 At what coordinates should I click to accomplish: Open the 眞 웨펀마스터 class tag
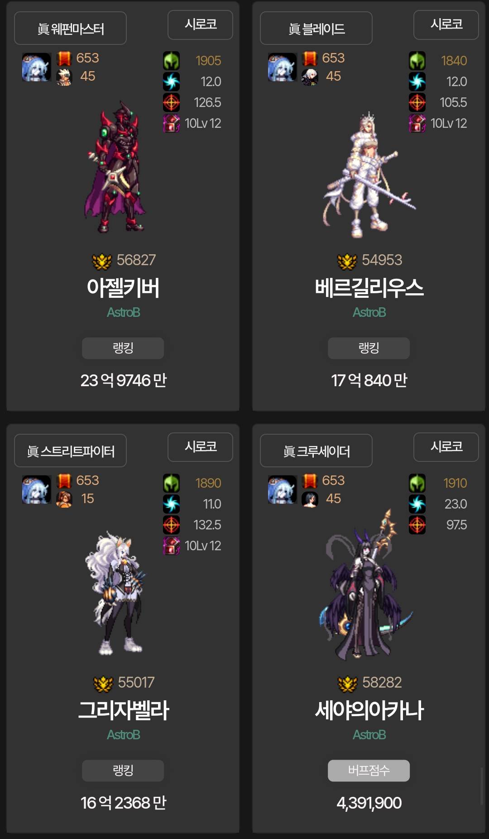point(70,28)
